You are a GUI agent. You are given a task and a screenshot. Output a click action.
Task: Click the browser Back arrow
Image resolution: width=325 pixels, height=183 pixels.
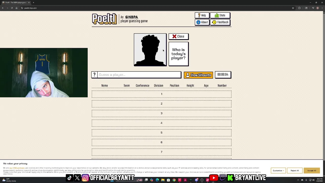pyautogui.click(x=3, y=8)
